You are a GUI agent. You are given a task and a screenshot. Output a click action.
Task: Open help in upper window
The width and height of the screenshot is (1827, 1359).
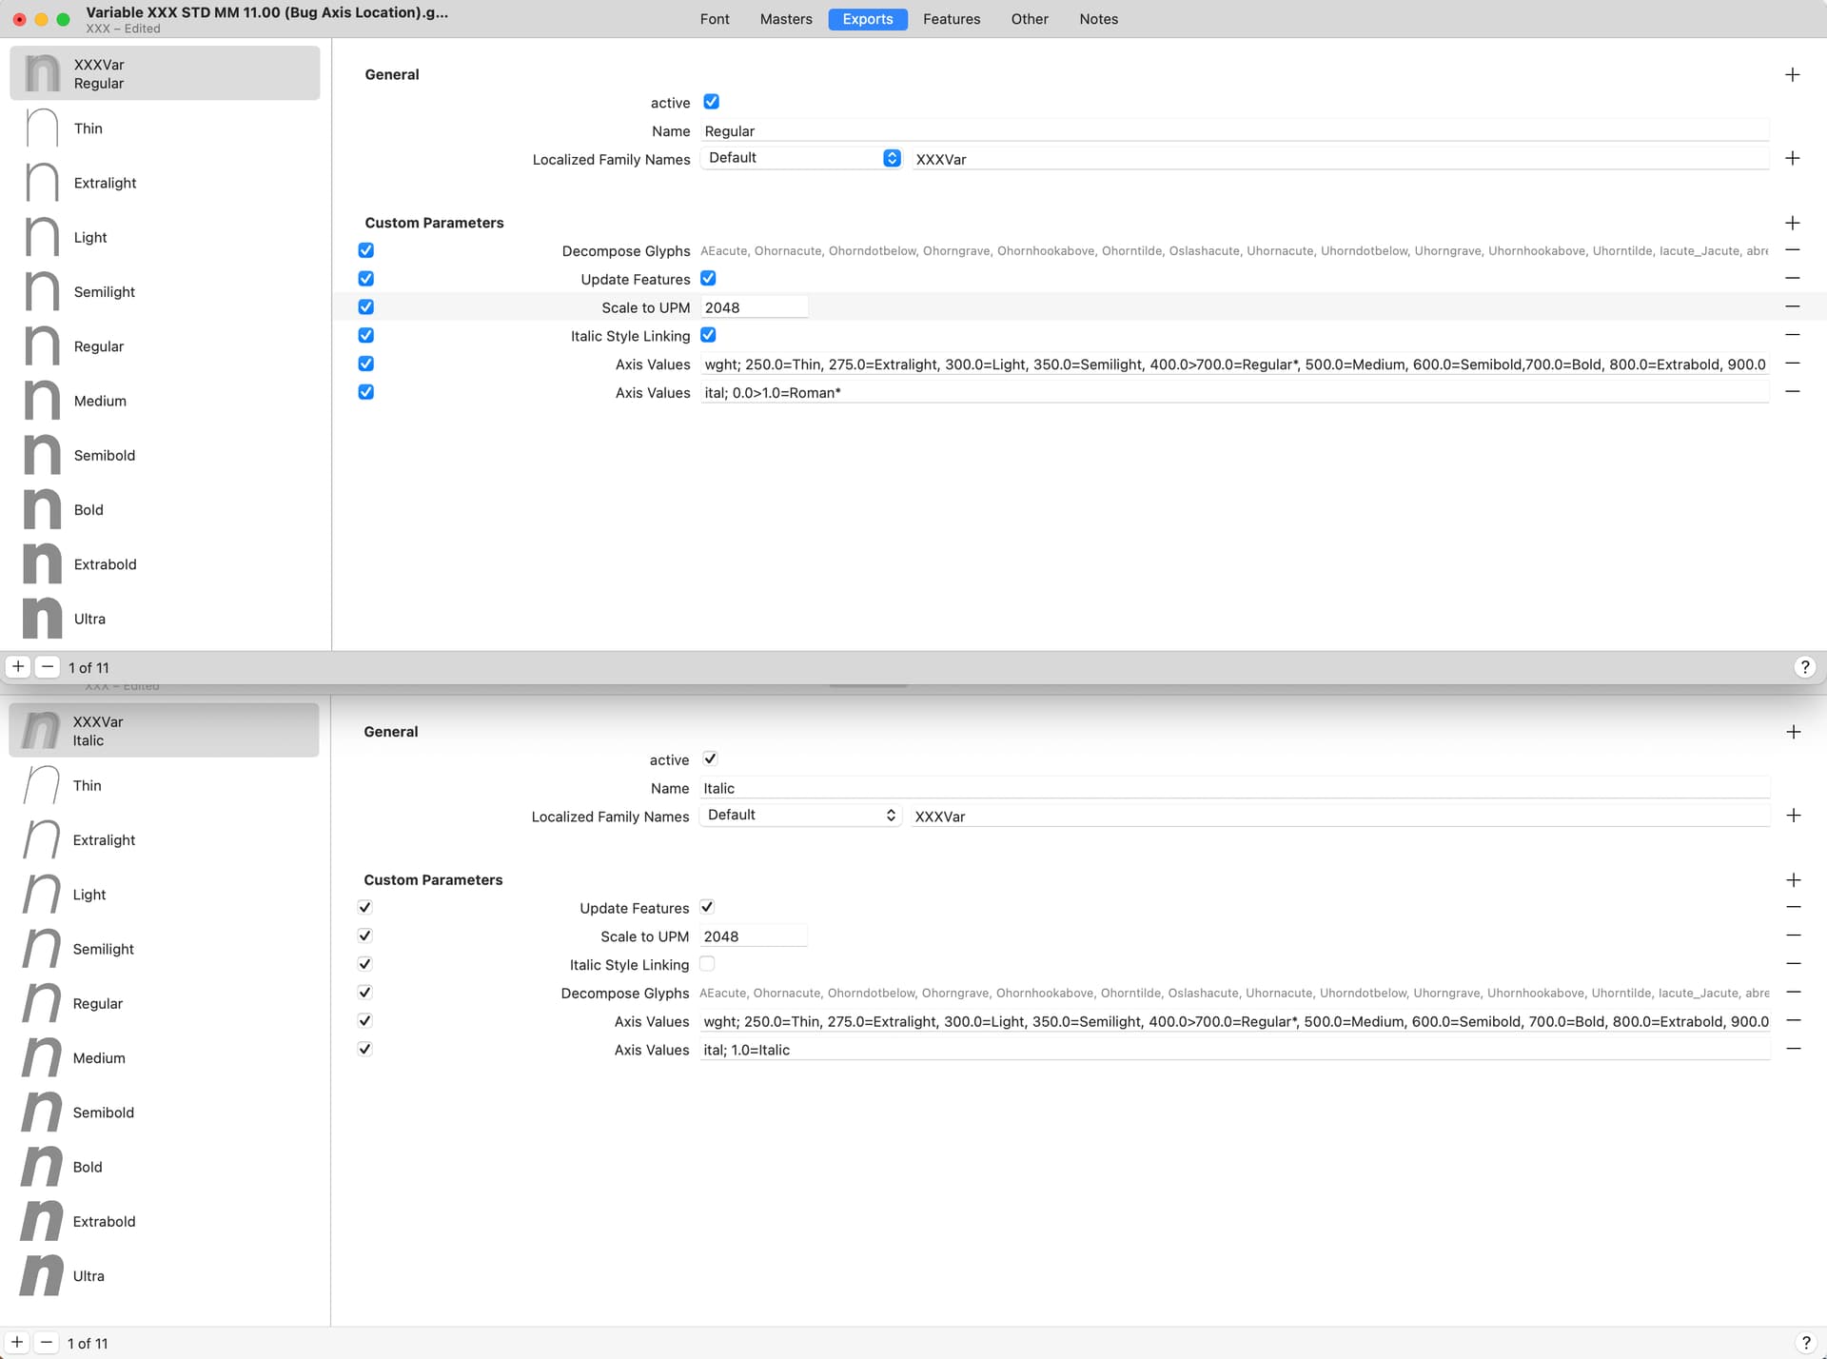pos(1804,667)
